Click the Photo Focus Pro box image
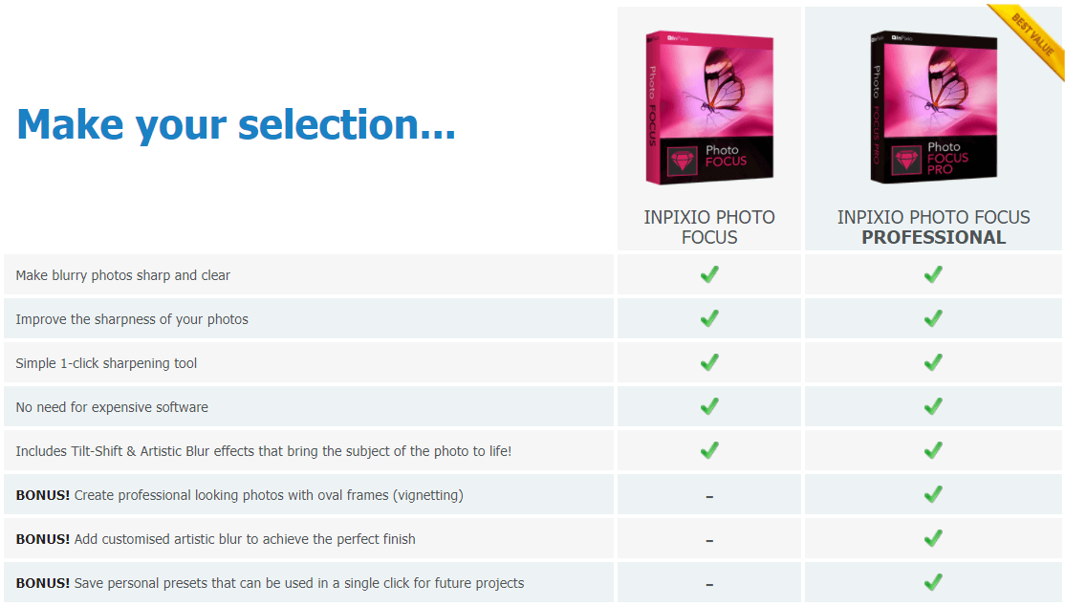 point(934,107)
